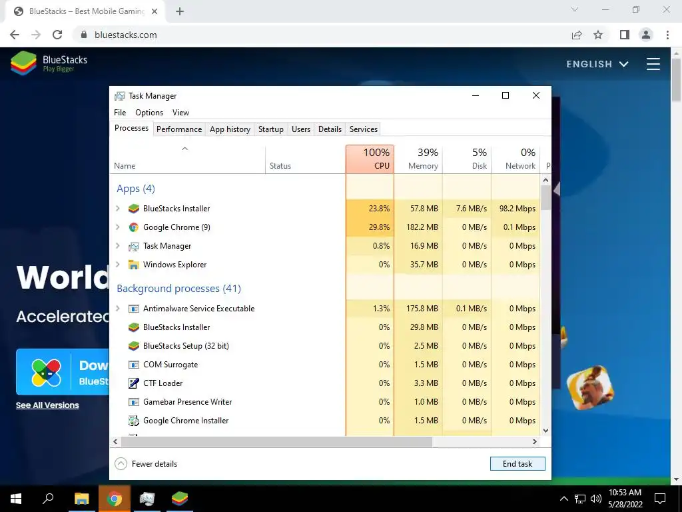Click the Task Manager row icon
The image size is (682, 512).
[133, 246]
